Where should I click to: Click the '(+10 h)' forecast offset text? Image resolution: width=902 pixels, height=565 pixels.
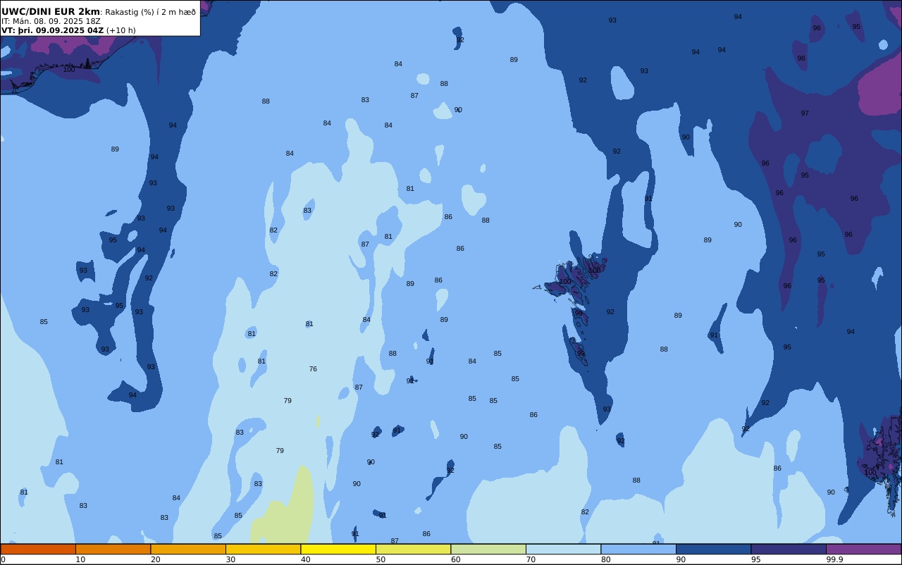click(121, 30)
